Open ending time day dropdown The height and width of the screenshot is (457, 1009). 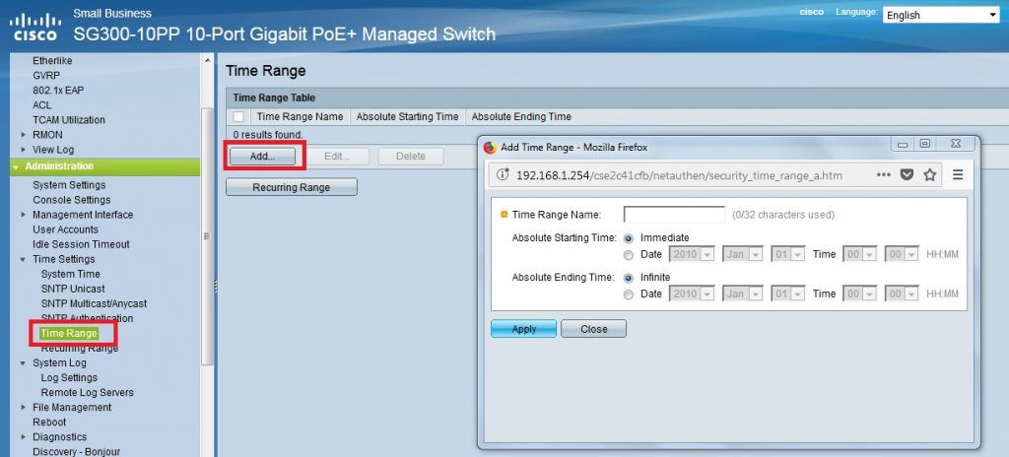[788, 294]
